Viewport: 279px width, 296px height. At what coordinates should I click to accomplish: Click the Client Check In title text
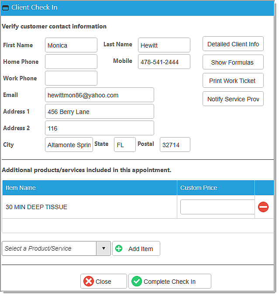tap(34, 7)
